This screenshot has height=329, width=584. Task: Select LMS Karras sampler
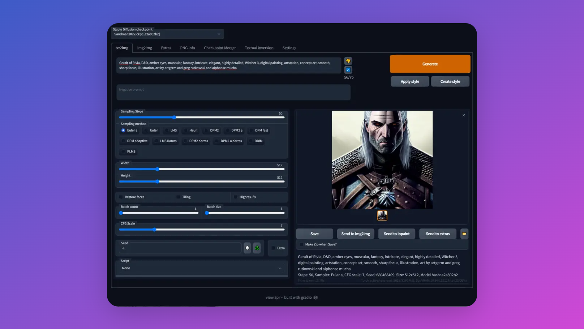click(x=166, y=141)
